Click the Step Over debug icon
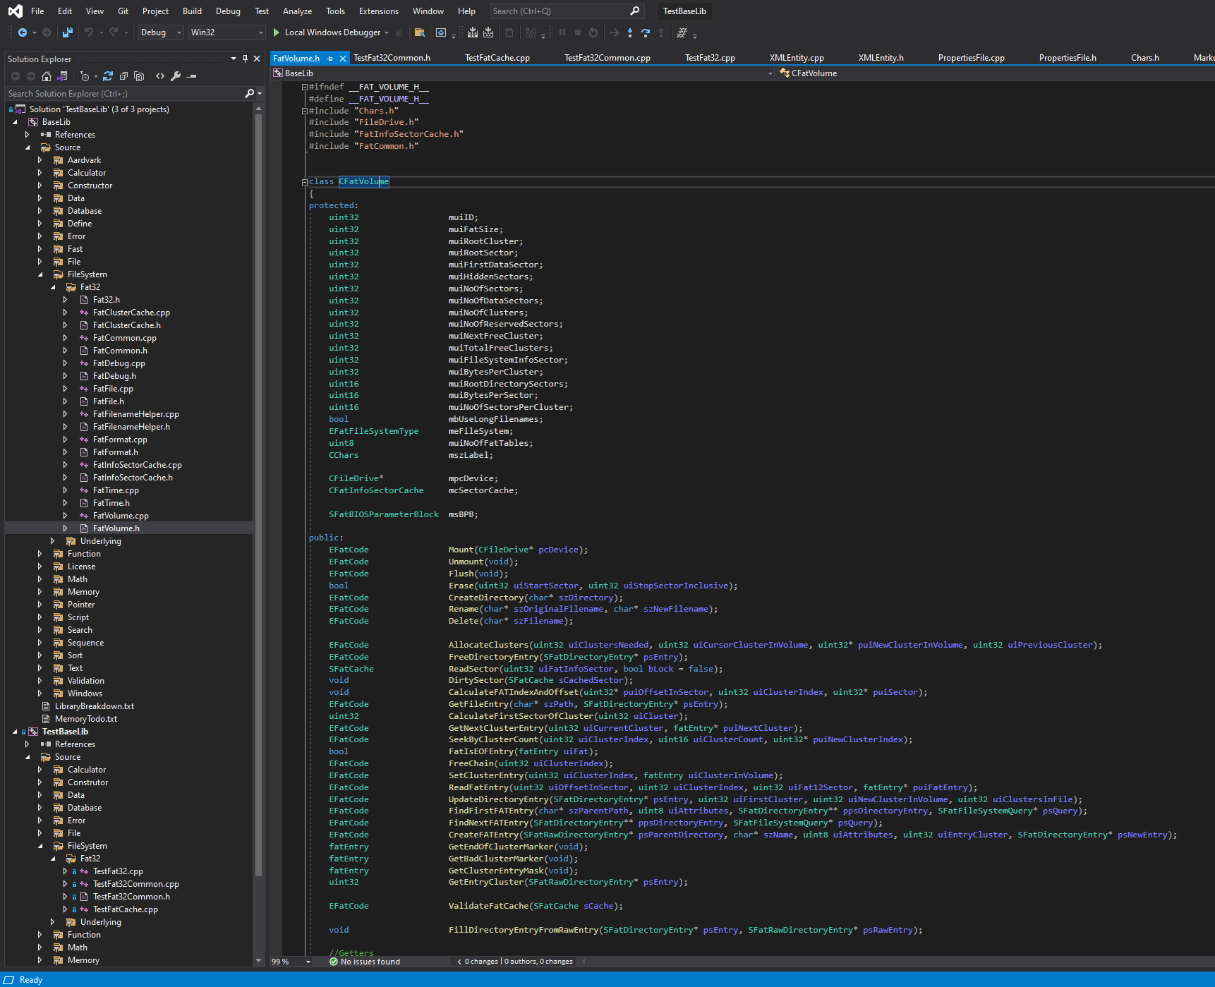 coord(646,32)
